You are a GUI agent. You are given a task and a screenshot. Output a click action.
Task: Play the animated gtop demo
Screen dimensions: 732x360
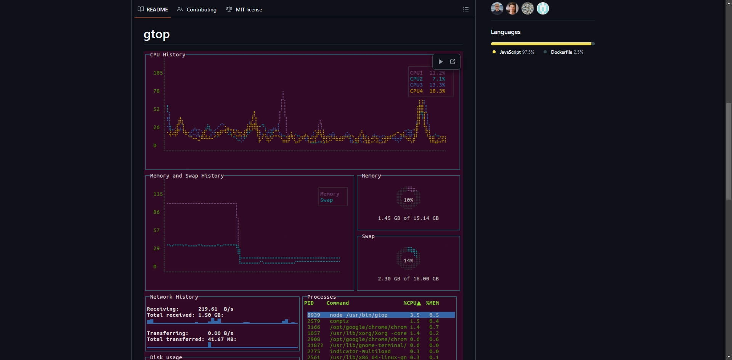(440, 62)
